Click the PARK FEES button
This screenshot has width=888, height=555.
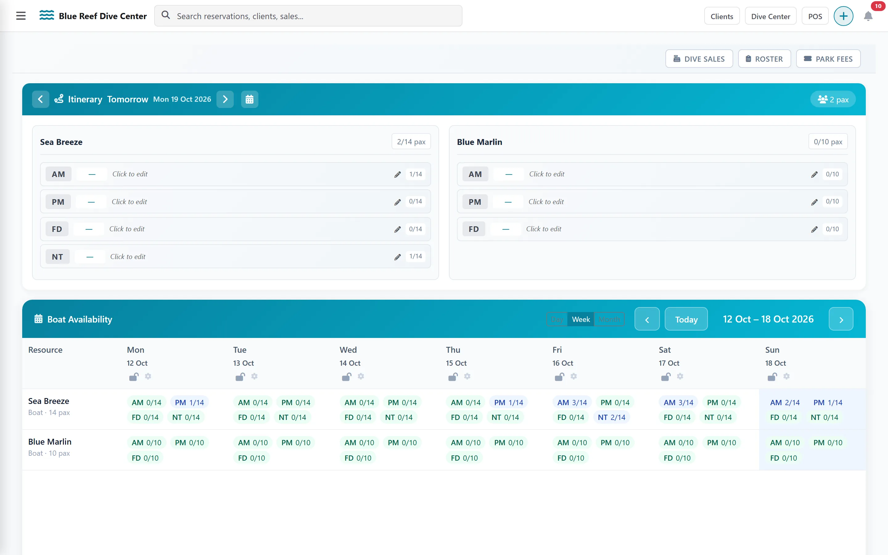828,59
